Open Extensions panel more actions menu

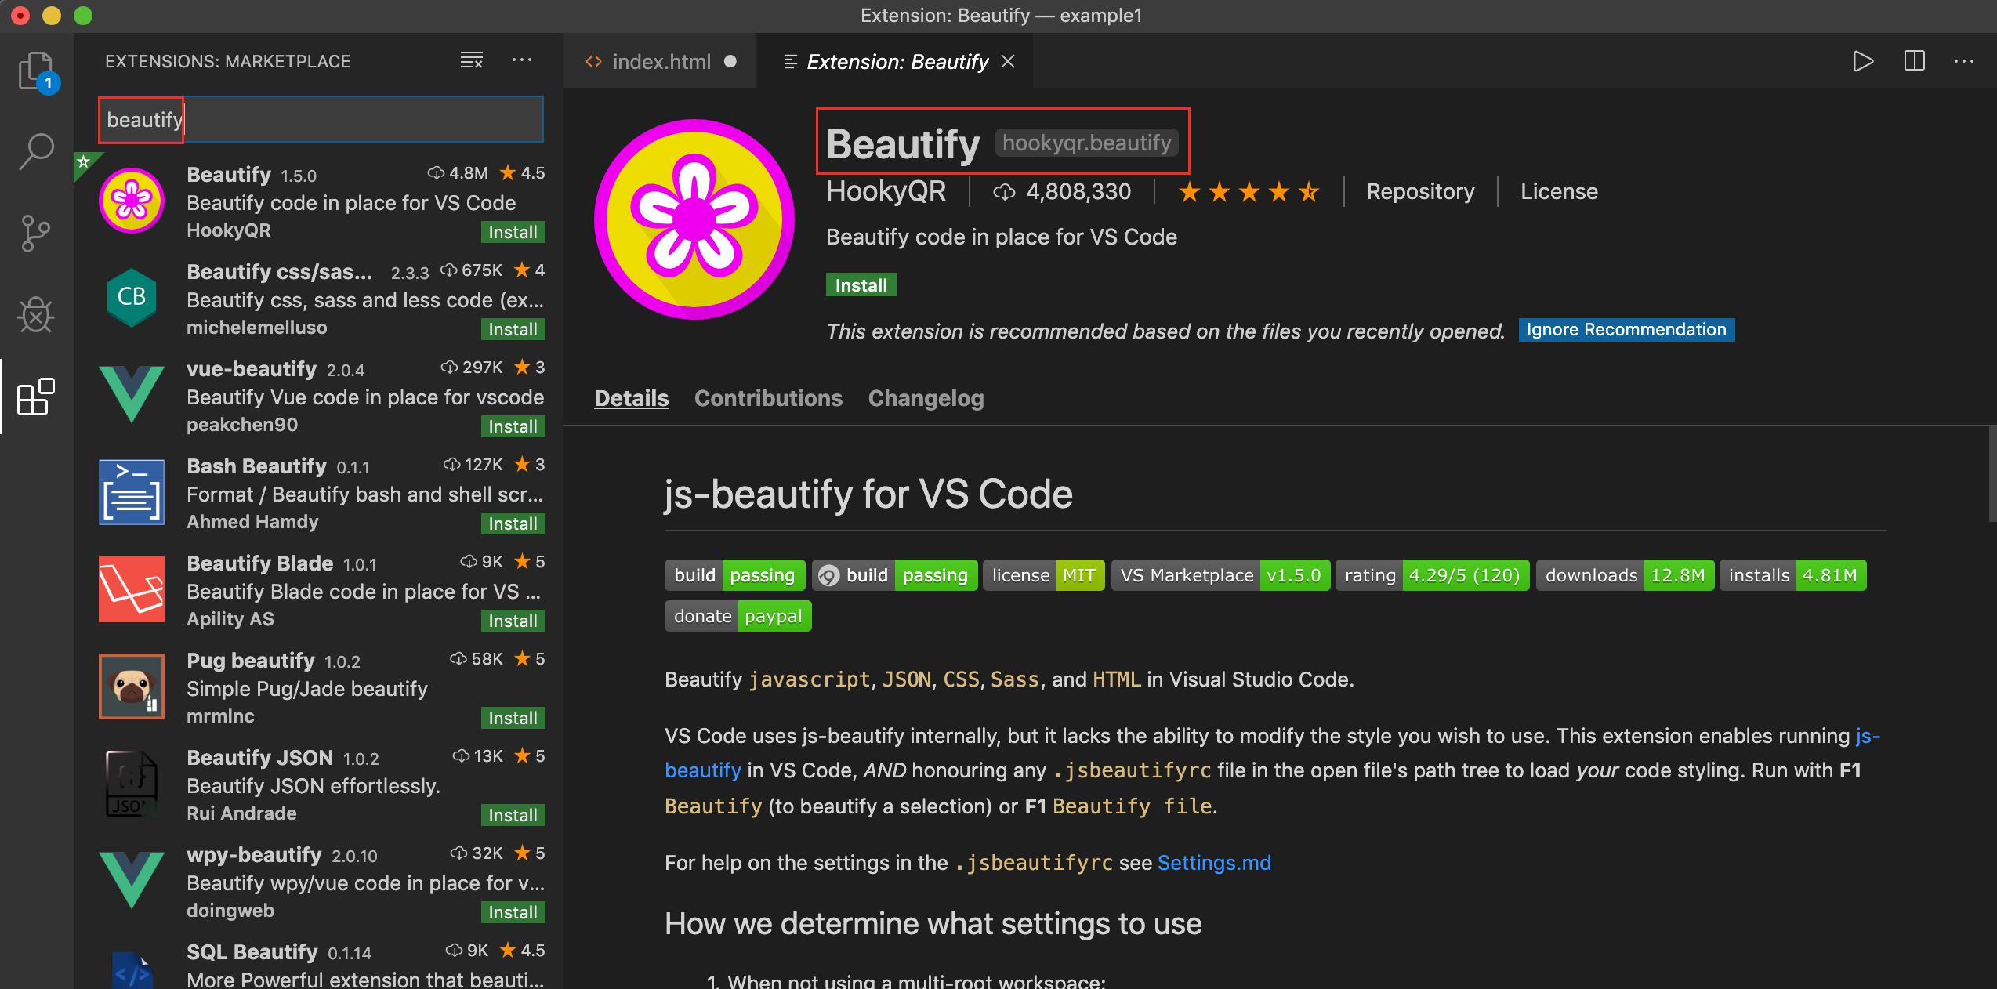click(522, 60)
